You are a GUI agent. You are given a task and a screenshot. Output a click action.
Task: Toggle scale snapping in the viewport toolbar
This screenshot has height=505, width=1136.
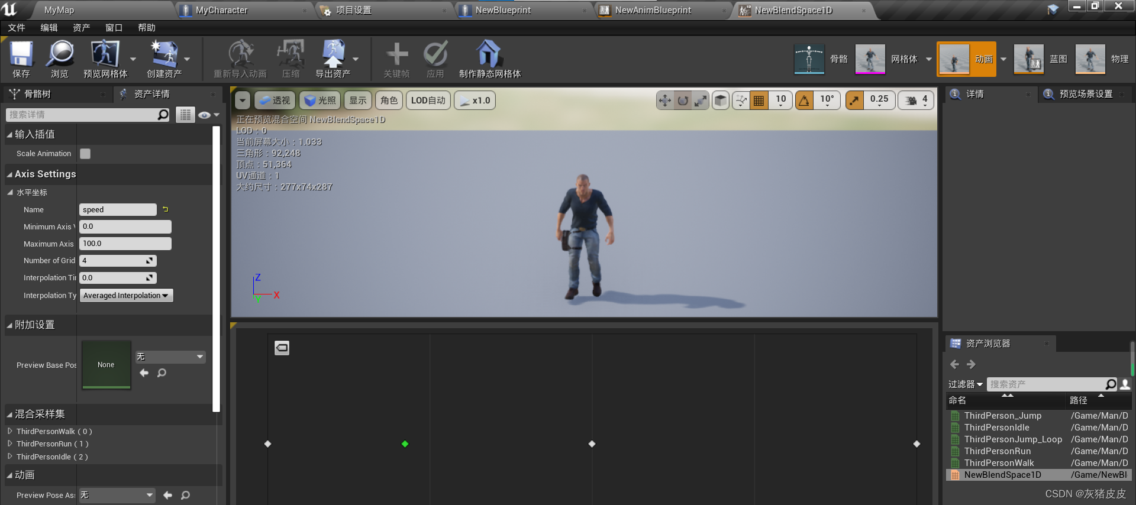point(854,101)
